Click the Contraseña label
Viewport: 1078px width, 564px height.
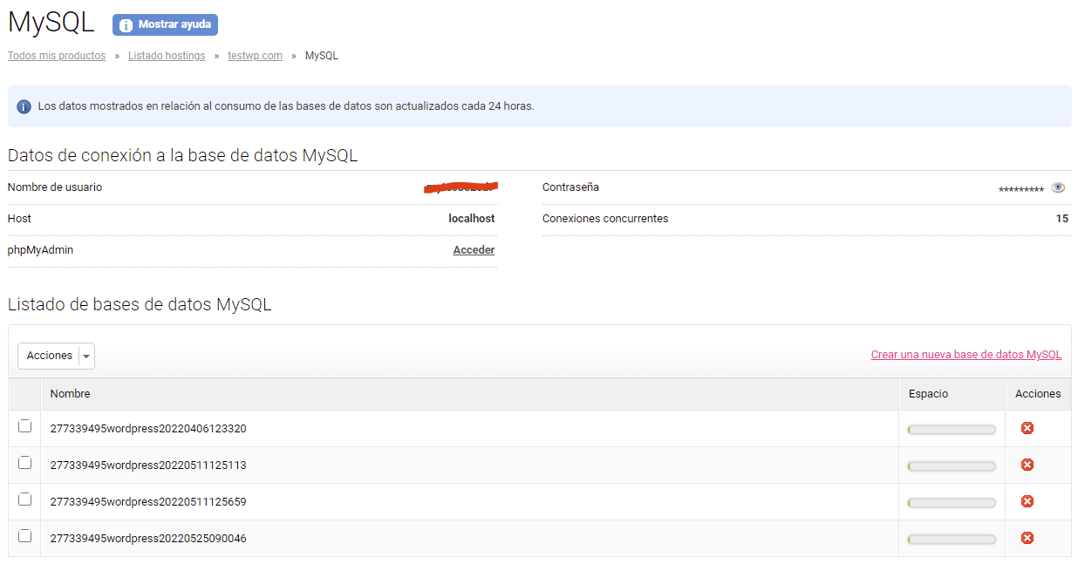click(x=570, y=187)
